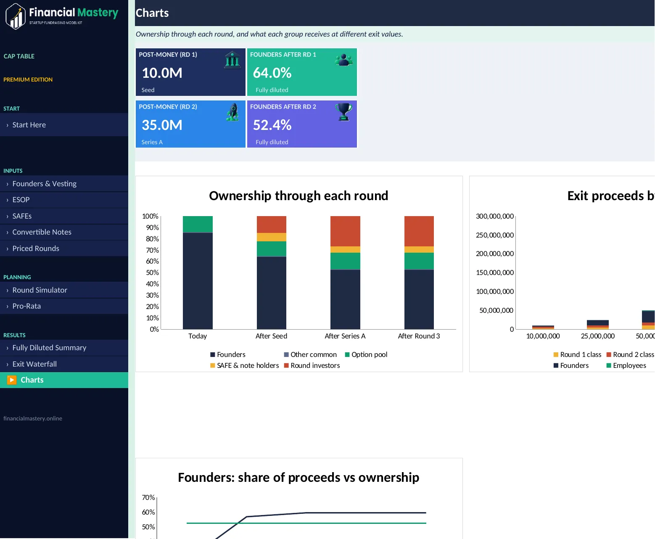Viewport: 655px width, 539px height.
Task: Select the After Seed stacked bar
Action: click(x=272, y=273)
